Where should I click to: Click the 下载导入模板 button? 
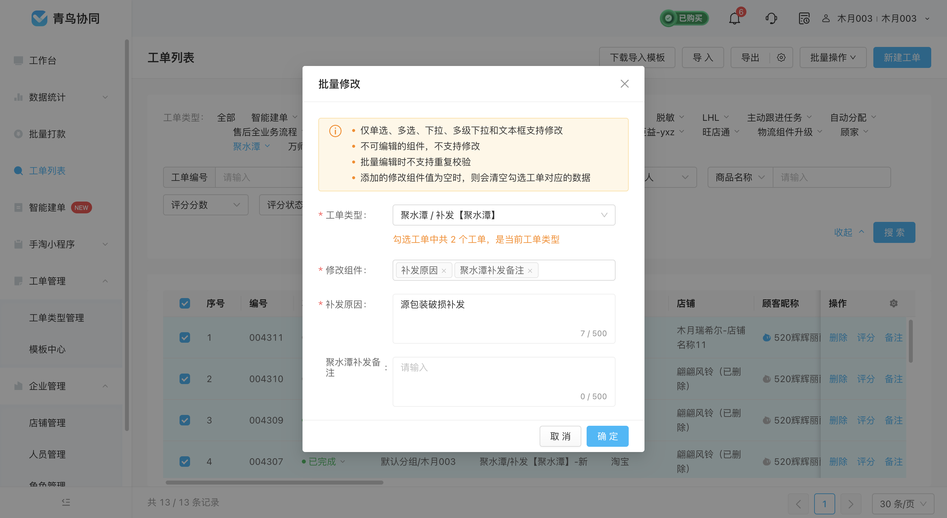click(x=637, y=58)
